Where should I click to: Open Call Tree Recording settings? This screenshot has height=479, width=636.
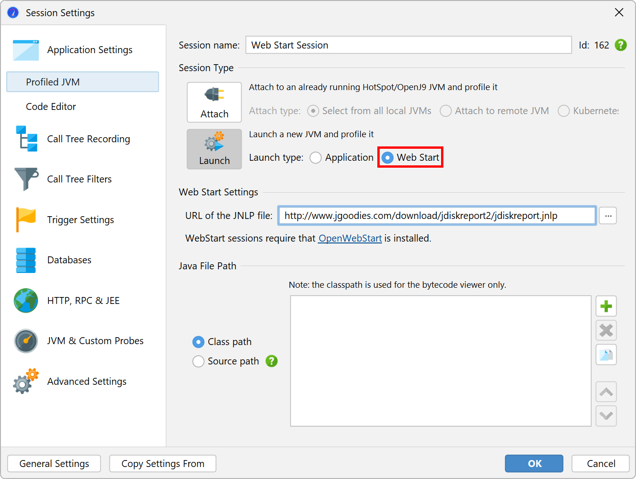(88, 139)
